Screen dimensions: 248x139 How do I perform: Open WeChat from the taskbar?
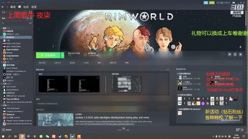(x=47, y=136)
